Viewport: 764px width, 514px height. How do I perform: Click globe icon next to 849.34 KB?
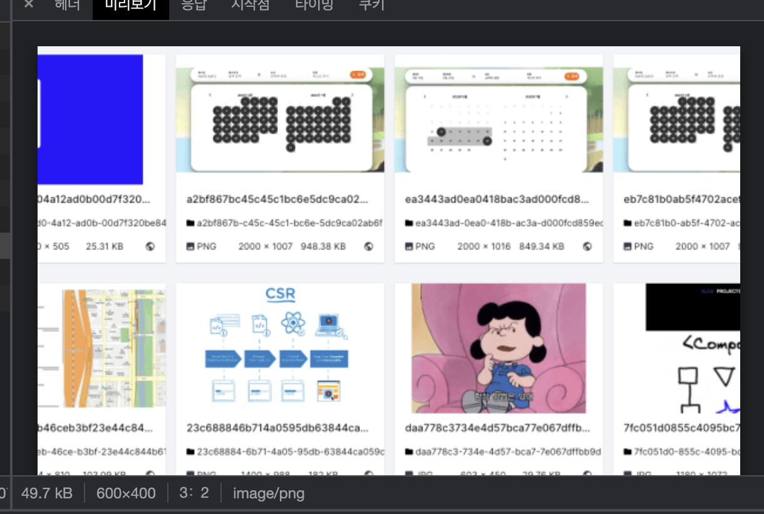click(x=587, y=246)
